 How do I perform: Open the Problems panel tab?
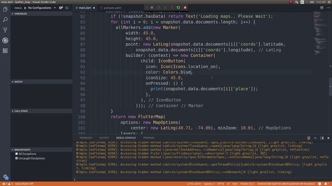[86, 138]
